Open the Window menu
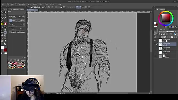Screen dimensions: 178x100 (x=53, y=4)
